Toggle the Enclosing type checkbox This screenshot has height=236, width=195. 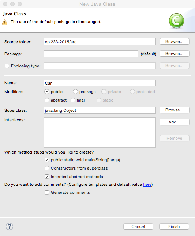pyautogui.click(x=7, y=66)
